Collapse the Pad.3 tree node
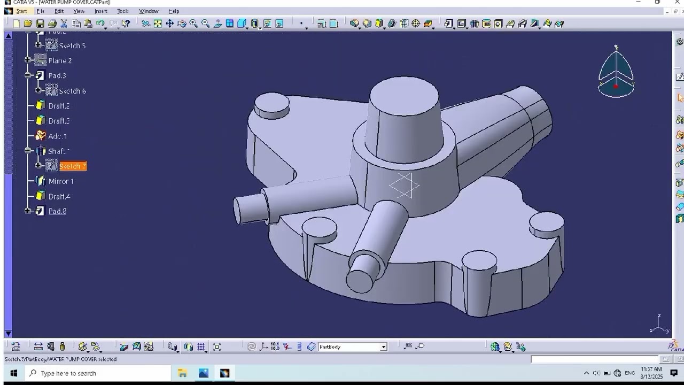This screenshot has height=385, width=684. pyautogui.click(x=28, y=75)
